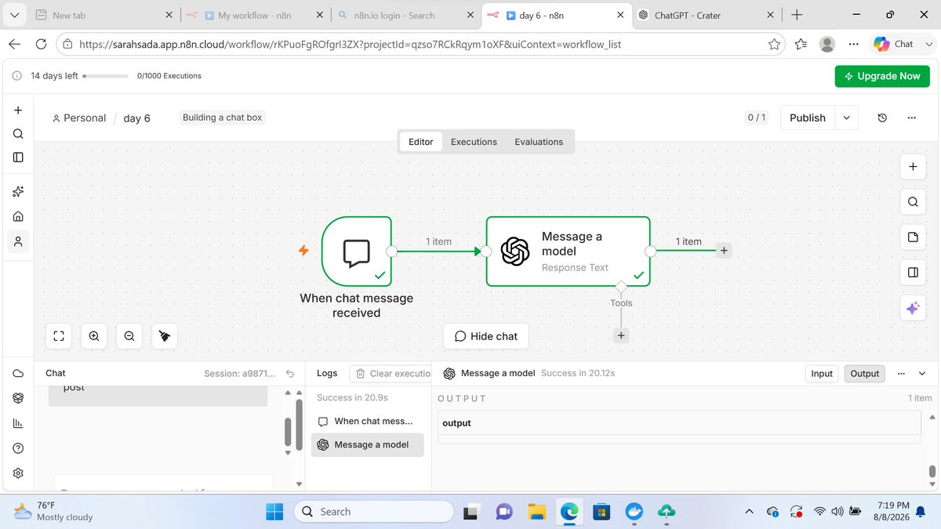Click the fit-to-view canvas button
Image resolution: width=941 pixels, height=529 pixels.
point(59,336)
